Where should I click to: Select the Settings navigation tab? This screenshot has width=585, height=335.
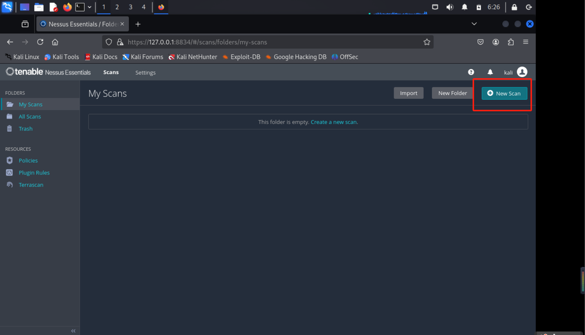coord(145,73)
